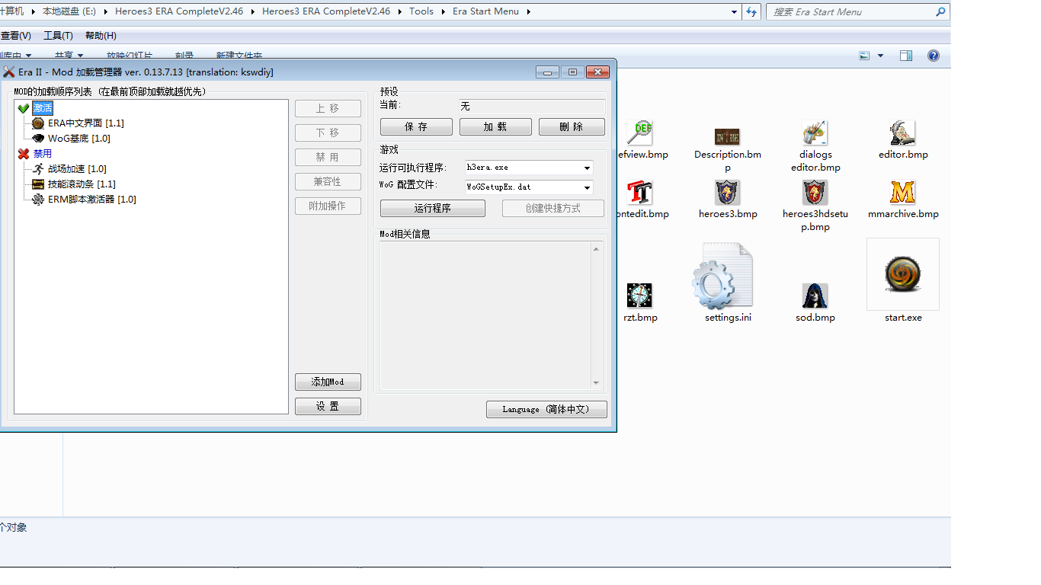Image resolution: width=1041 pixels, height=585 pixels.
Task: Click the 下移 button
Action: tap(328, 133)
